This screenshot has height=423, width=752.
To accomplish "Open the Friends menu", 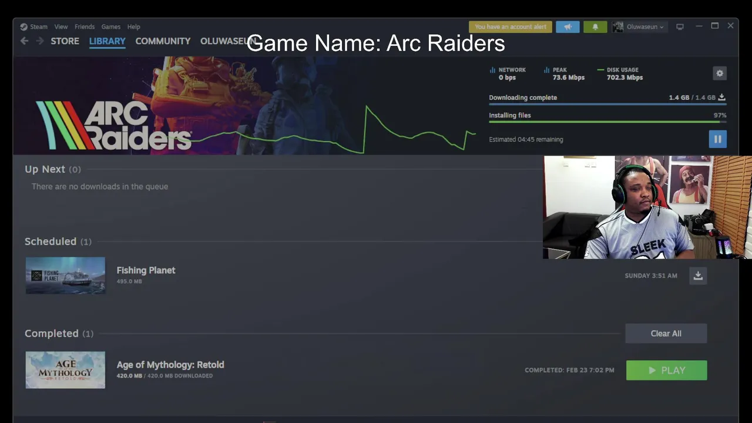I will click(x=85, y=26).
